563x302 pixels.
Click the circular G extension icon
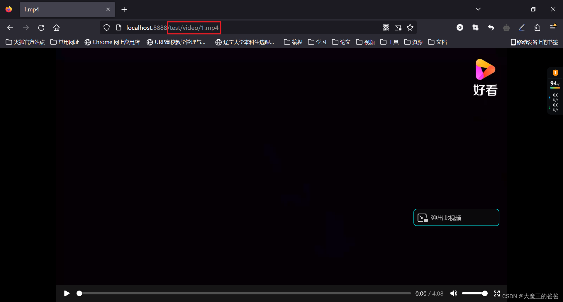pos(460,27)
